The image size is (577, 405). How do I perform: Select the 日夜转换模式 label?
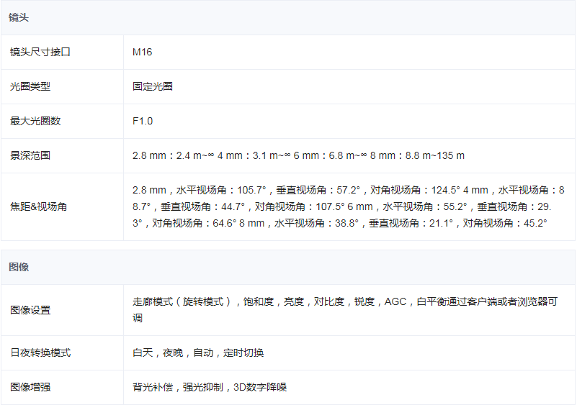[40, 352]
